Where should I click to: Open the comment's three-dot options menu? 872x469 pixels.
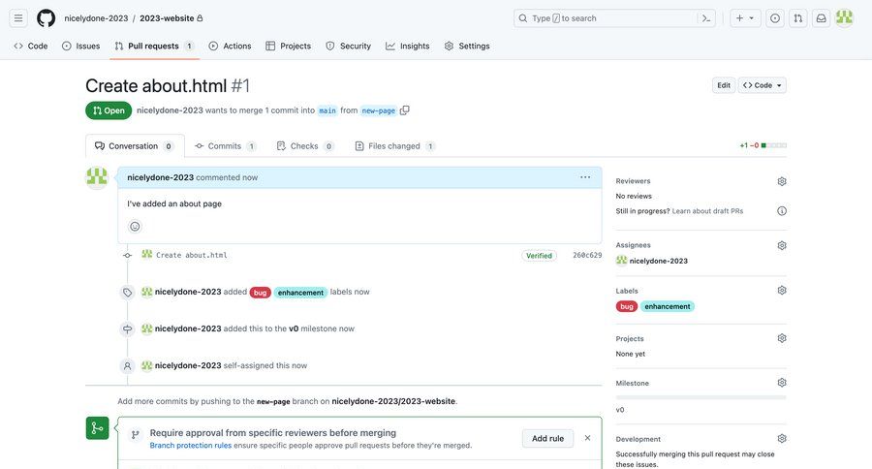point(585,177)
